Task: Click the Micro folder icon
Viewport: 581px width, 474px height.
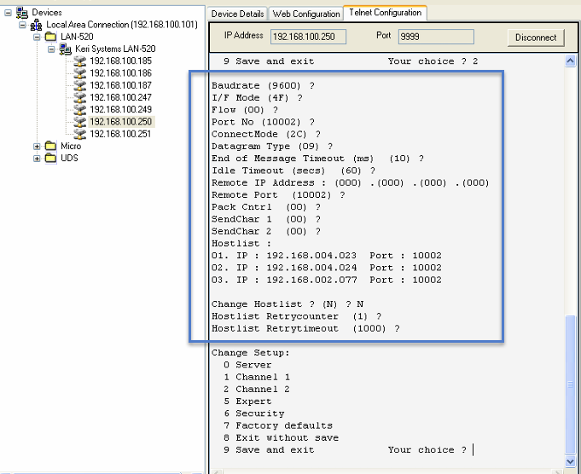Action: point(51,147)
